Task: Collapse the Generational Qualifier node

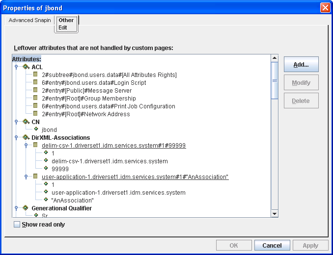Action: (16, 208)
